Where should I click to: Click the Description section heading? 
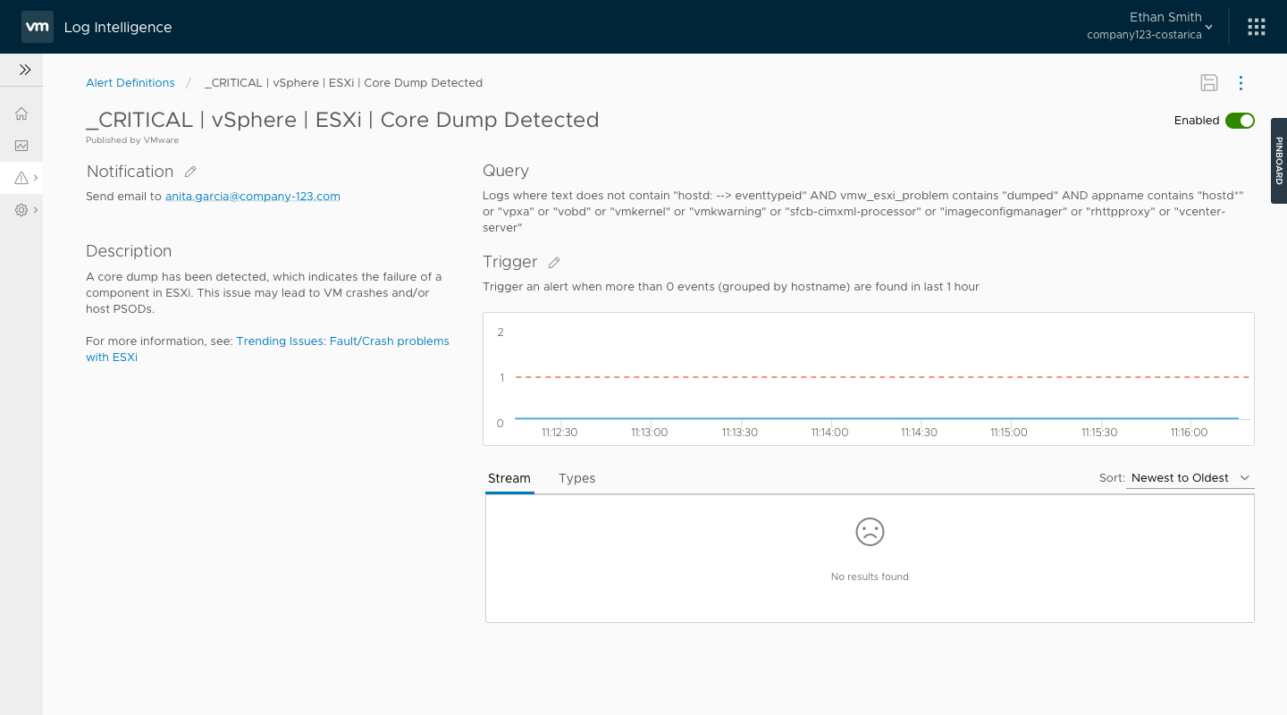pos(129,251)
